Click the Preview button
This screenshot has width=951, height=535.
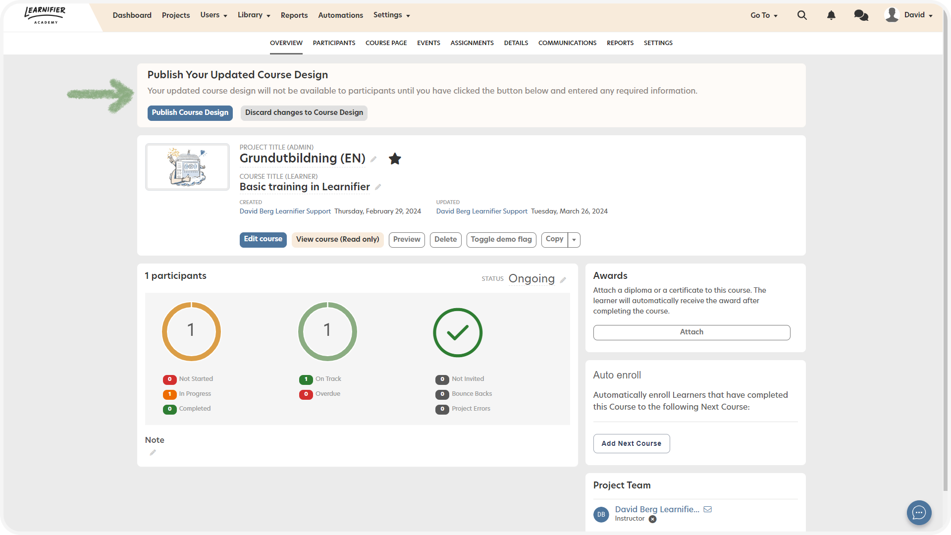click(407, 240)
